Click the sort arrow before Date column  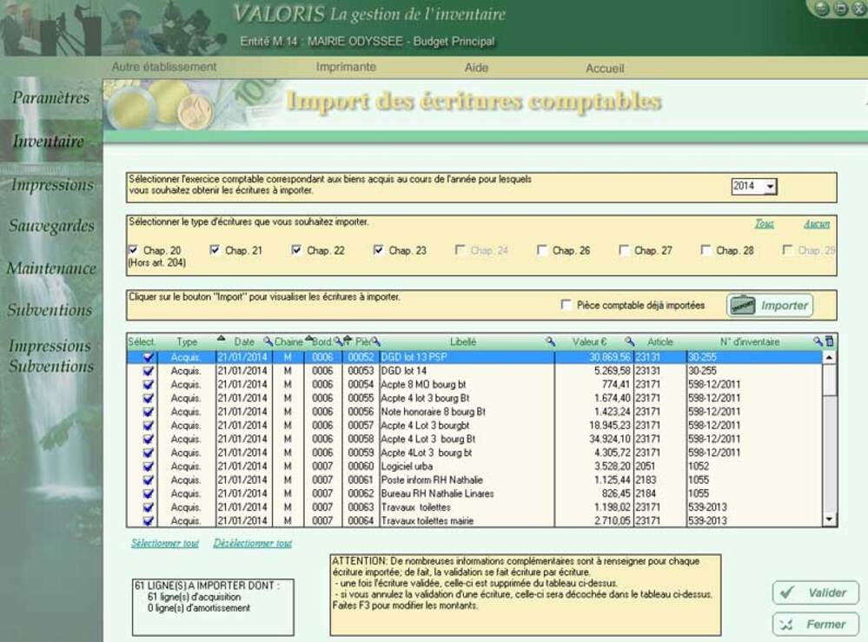click(x=221, y=341)
